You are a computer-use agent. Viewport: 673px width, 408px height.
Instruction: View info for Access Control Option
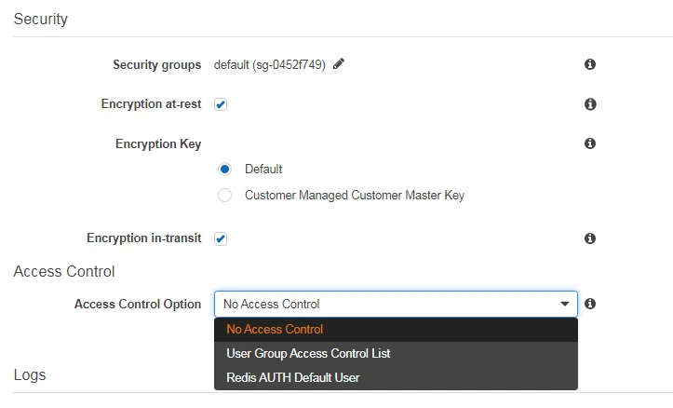[x=589, y=304]
